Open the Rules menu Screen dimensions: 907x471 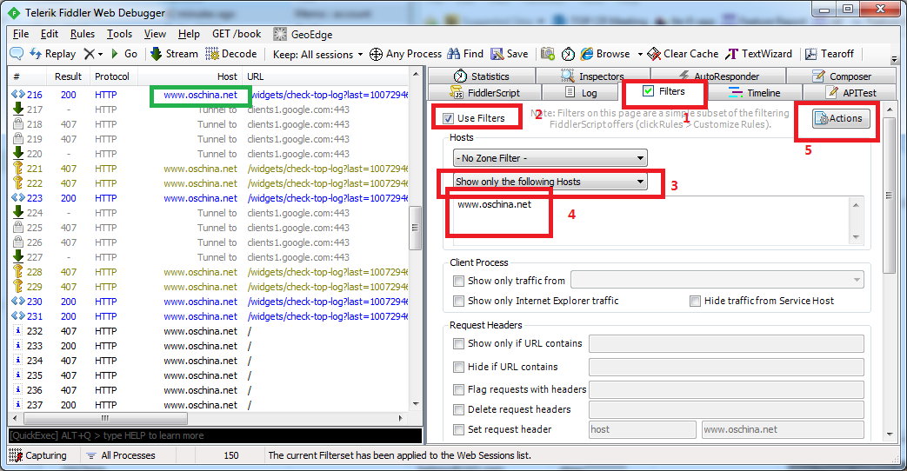click(x=82, y=34)
